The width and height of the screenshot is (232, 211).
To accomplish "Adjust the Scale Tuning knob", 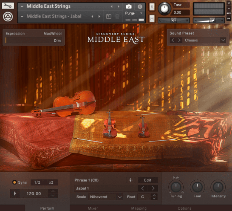I will click(x=176, y=187).
